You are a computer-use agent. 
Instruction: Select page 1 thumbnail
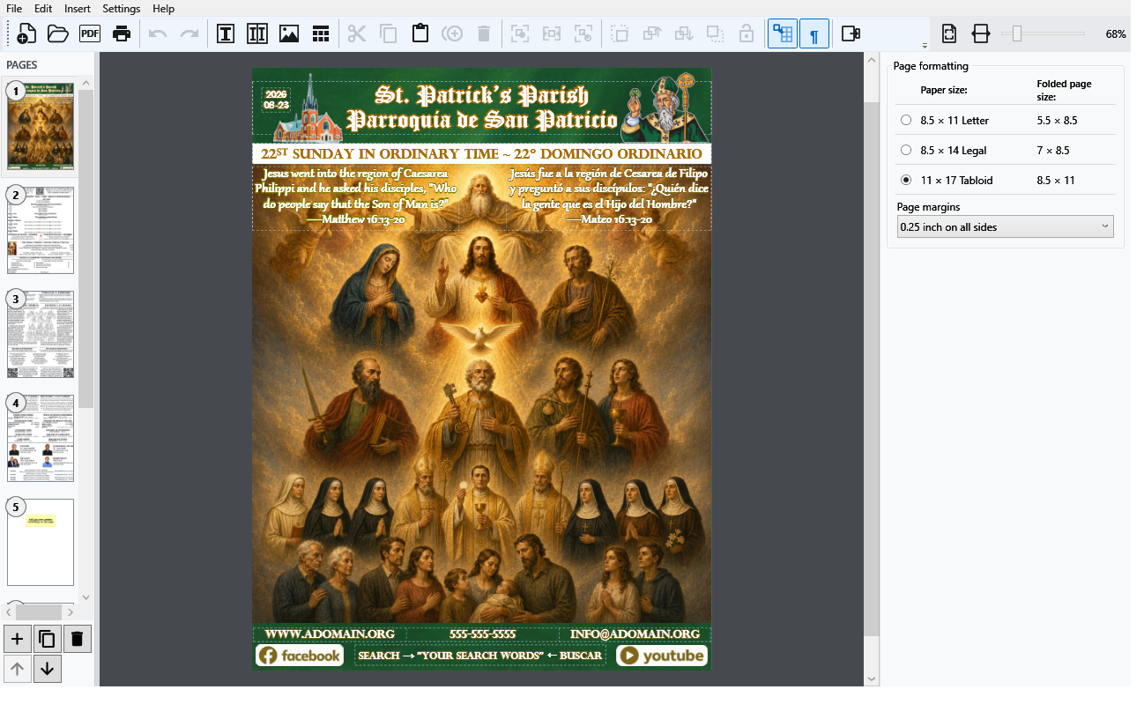pyautogui.click(x=41, y=126)
